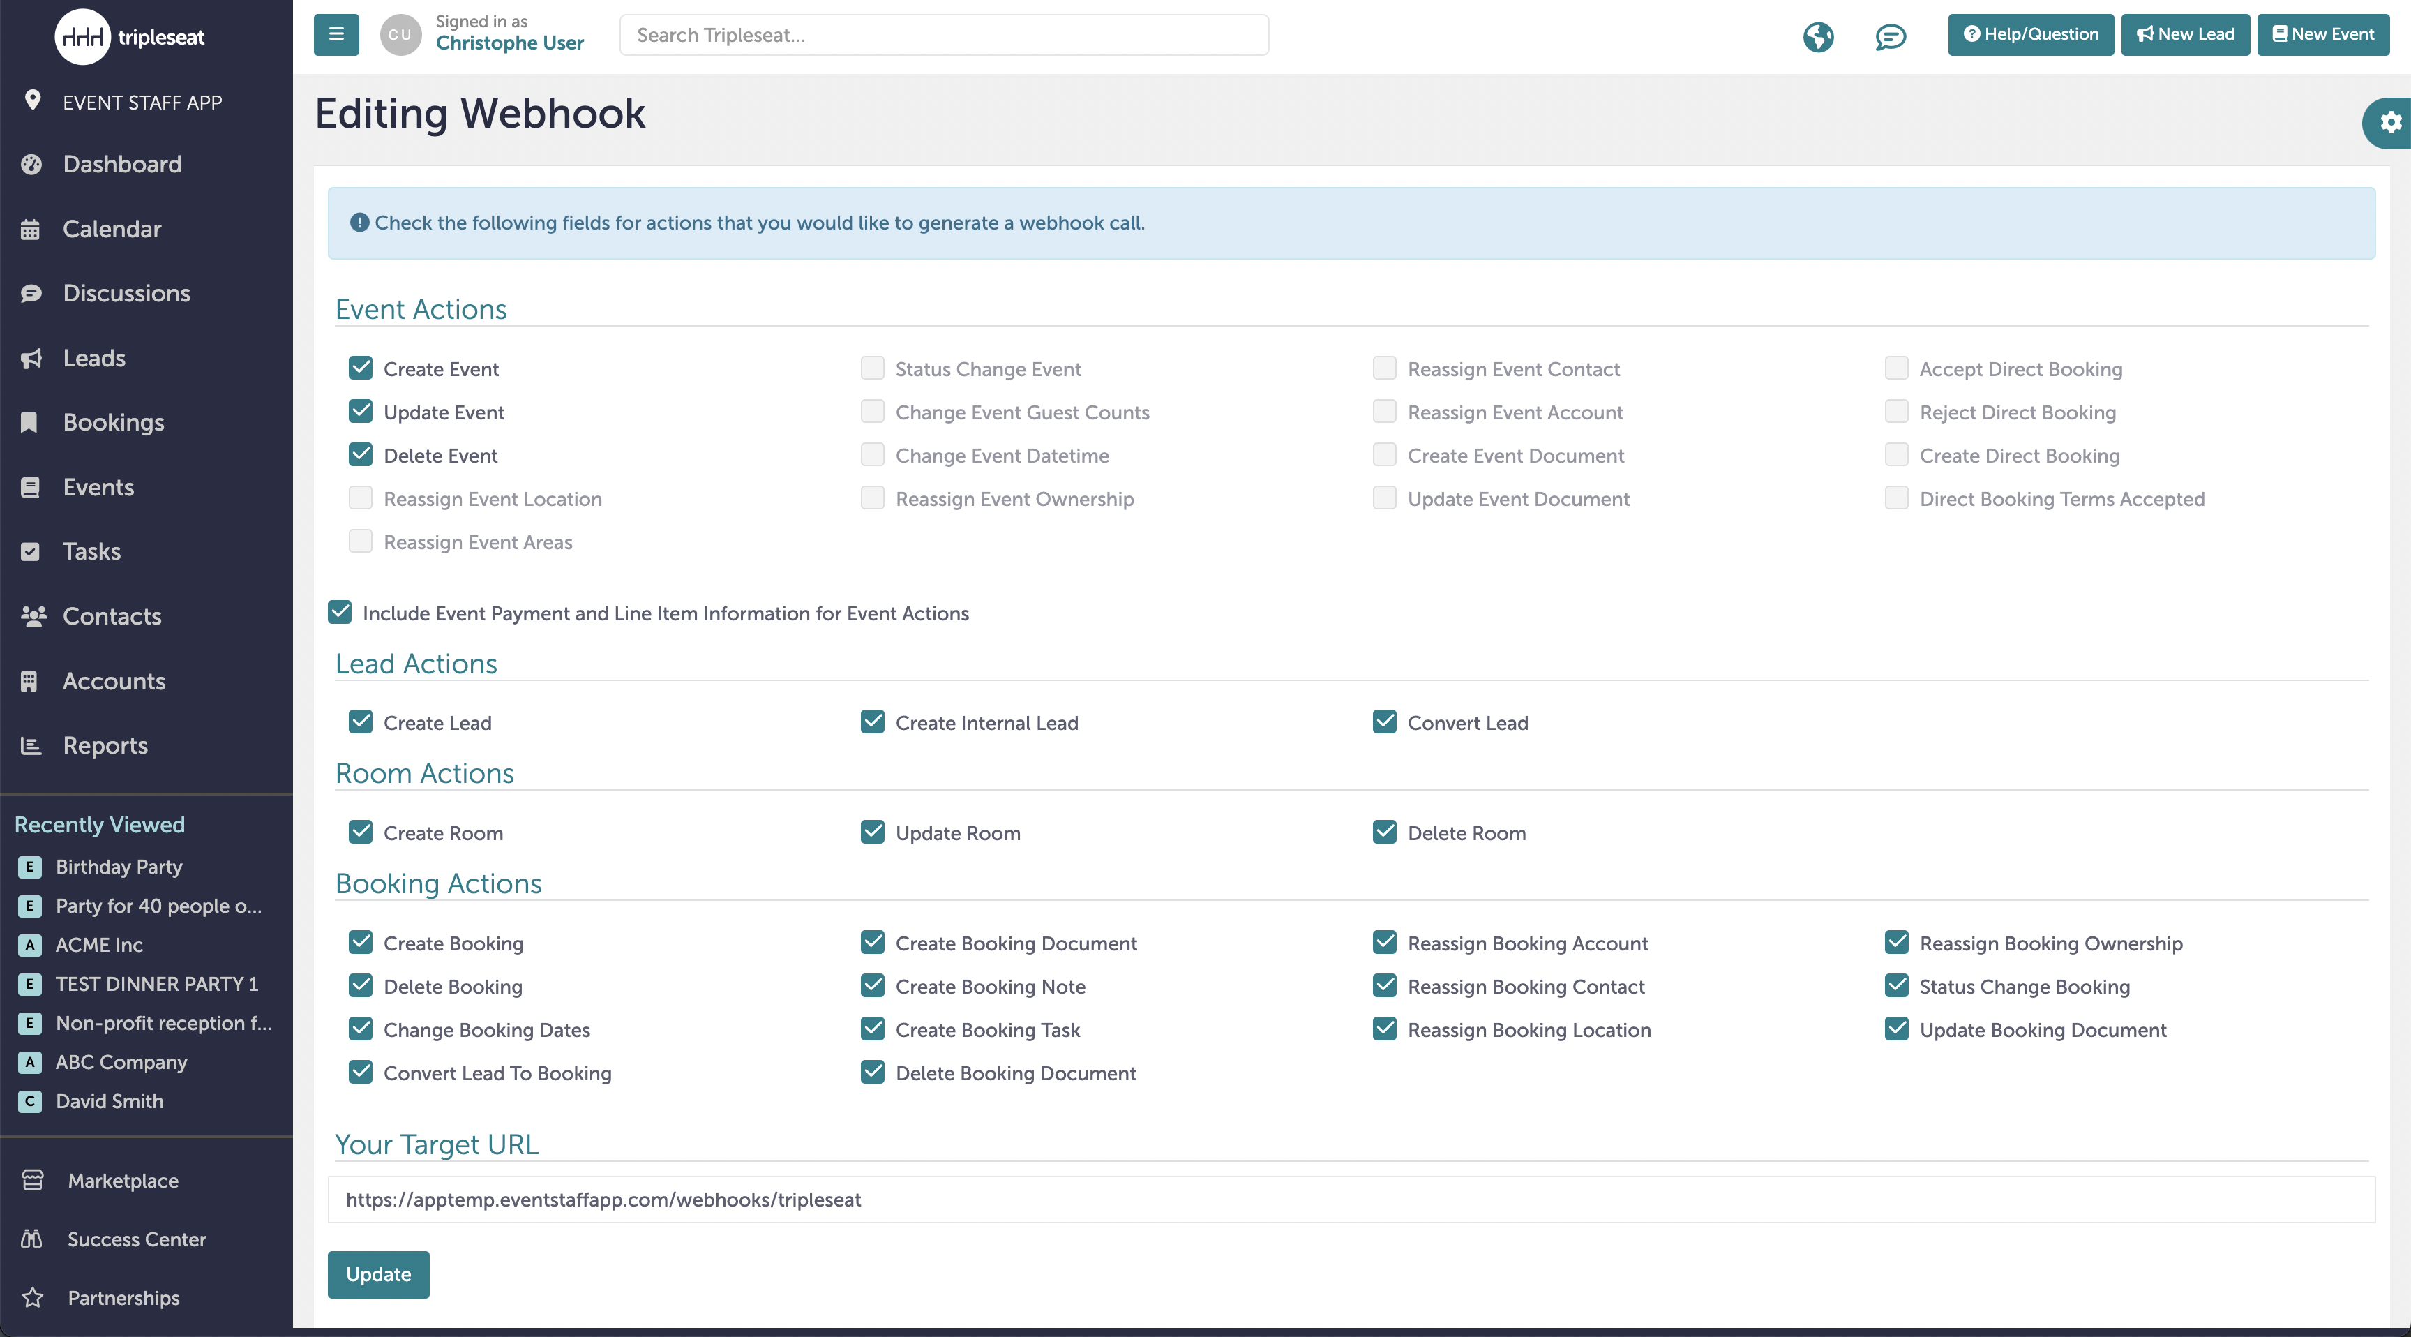Viewport: 2411px width, 1337px height.
Task: Uncheck the Convert Lead checkbox
Action: (x=1384, y=722)
